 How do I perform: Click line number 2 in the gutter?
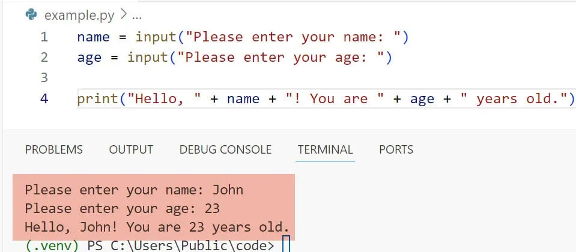coord(44,58)
